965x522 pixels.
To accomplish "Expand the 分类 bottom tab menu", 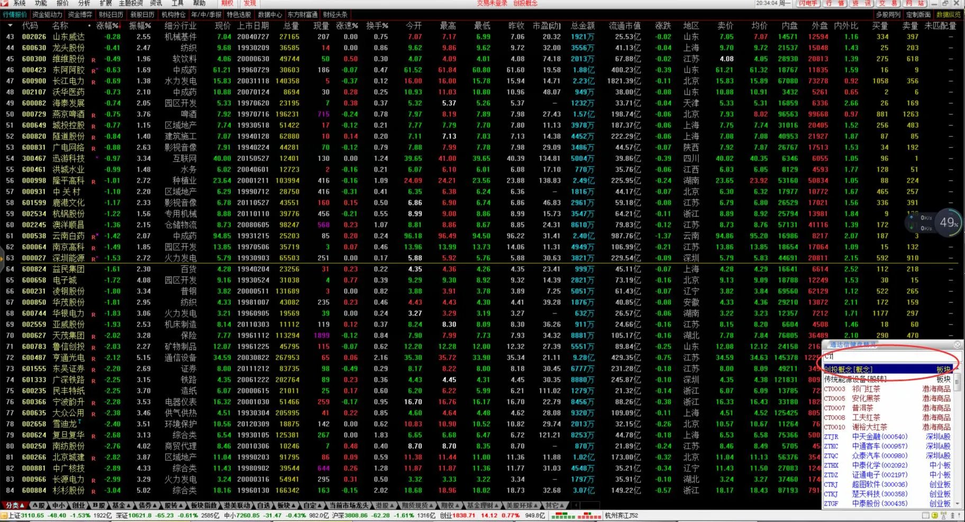I will click(x=15, y=505).
